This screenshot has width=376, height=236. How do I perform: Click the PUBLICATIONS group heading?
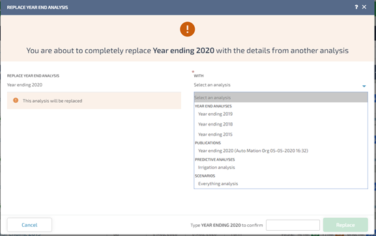[208, 143]
